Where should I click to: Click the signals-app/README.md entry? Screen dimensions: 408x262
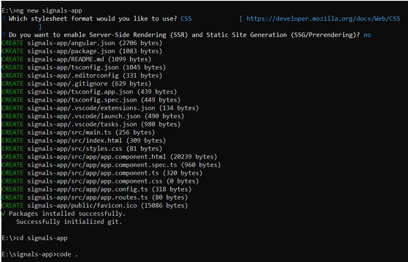(x=89, y=59)
